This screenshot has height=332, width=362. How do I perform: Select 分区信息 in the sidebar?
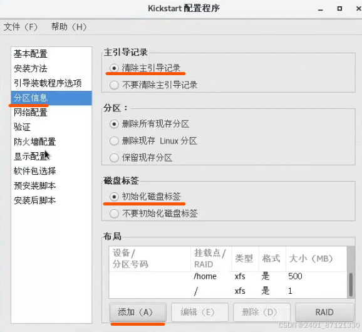coord(51,98)
